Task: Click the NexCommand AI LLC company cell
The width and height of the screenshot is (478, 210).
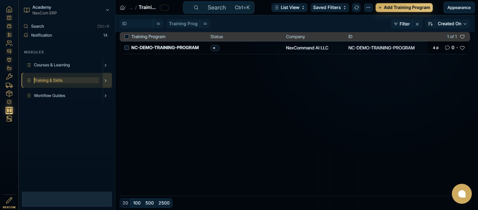Action: (x=307, y=48)
